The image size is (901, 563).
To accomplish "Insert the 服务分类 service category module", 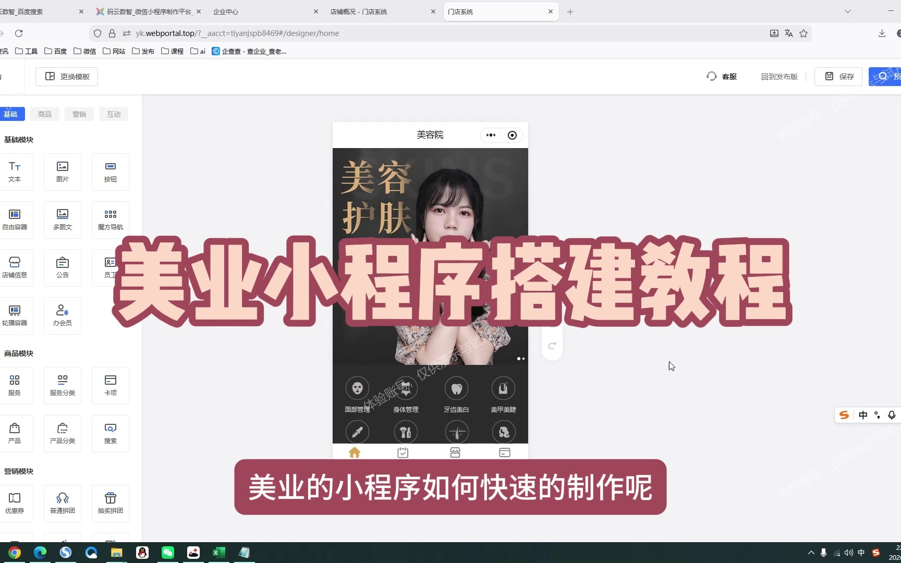I will (63, 386).
